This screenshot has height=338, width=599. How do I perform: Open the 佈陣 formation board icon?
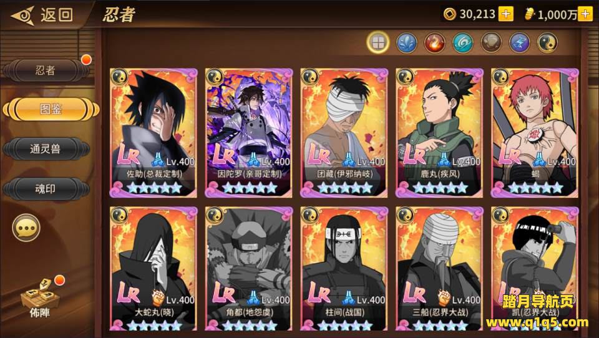pyautogui.click(x=39, y=298)
